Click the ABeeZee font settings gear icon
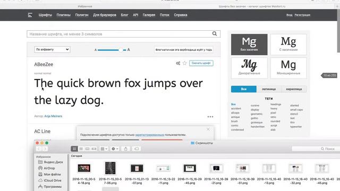Viewport: 340px width, 191px height. pos(178,63)
